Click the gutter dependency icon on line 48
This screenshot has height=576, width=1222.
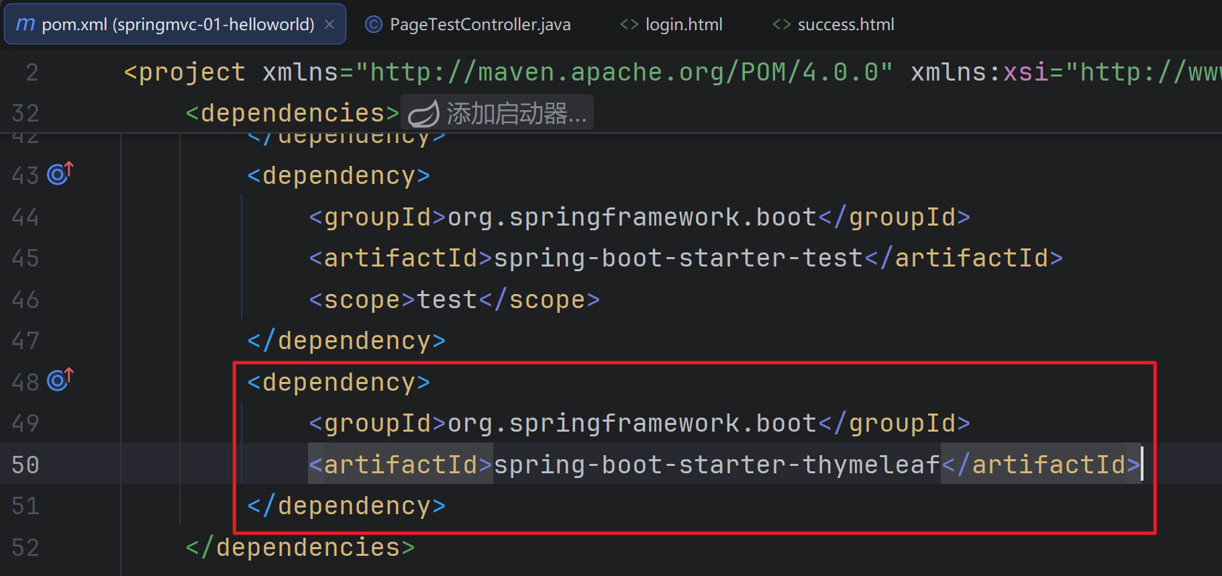point(60,381)
